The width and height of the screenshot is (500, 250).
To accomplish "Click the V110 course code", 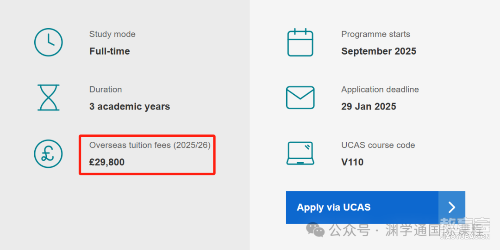I will 352,162.
